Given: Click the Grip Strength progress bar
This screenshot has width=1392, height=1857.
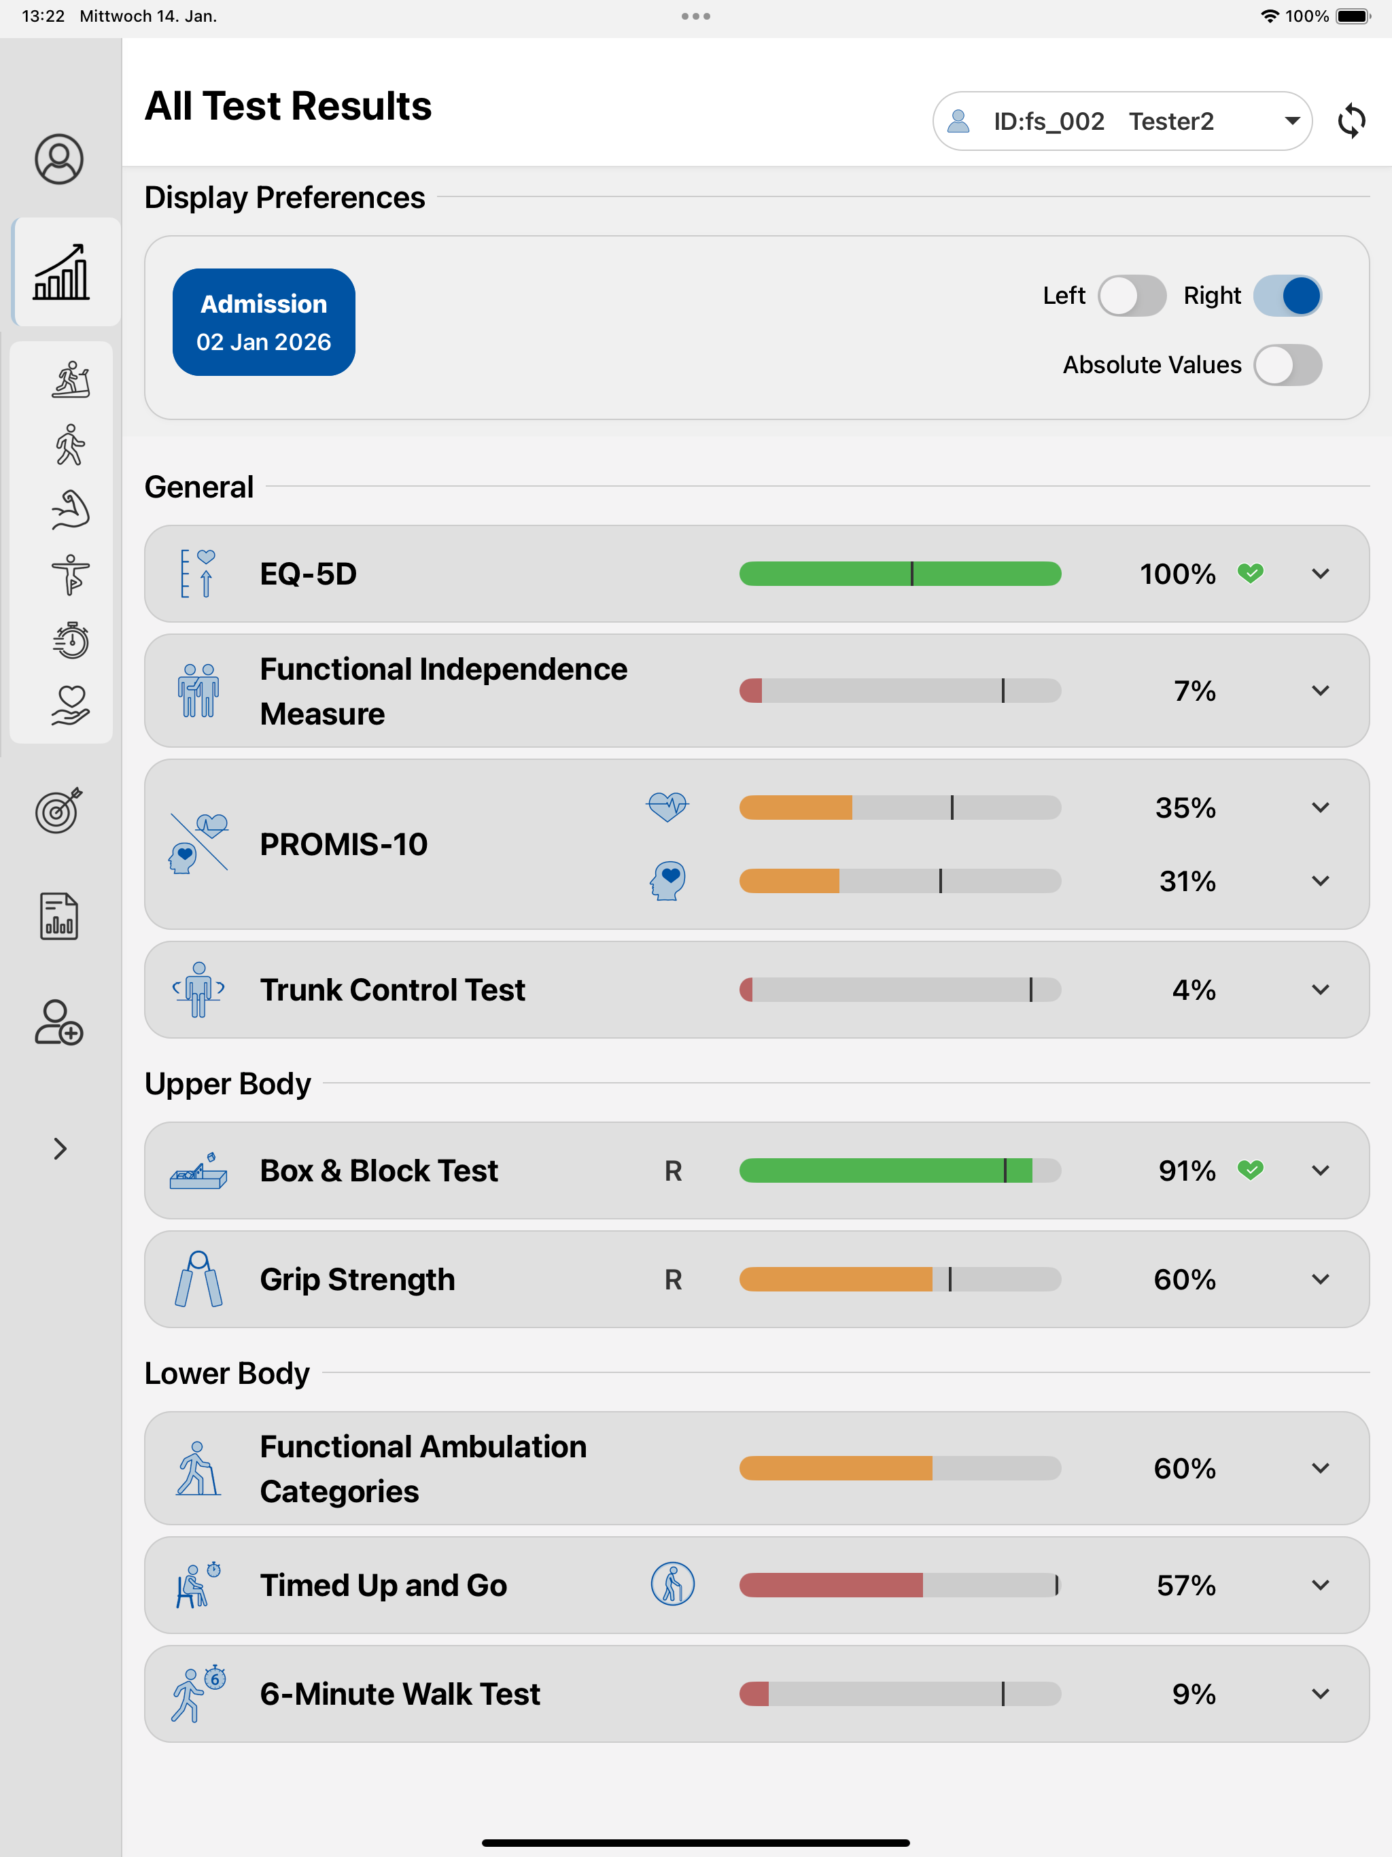Looking at the screenshot, I should (900, 1279).
